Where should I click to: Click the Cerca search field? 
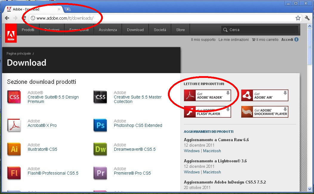(x=262, y=30)
